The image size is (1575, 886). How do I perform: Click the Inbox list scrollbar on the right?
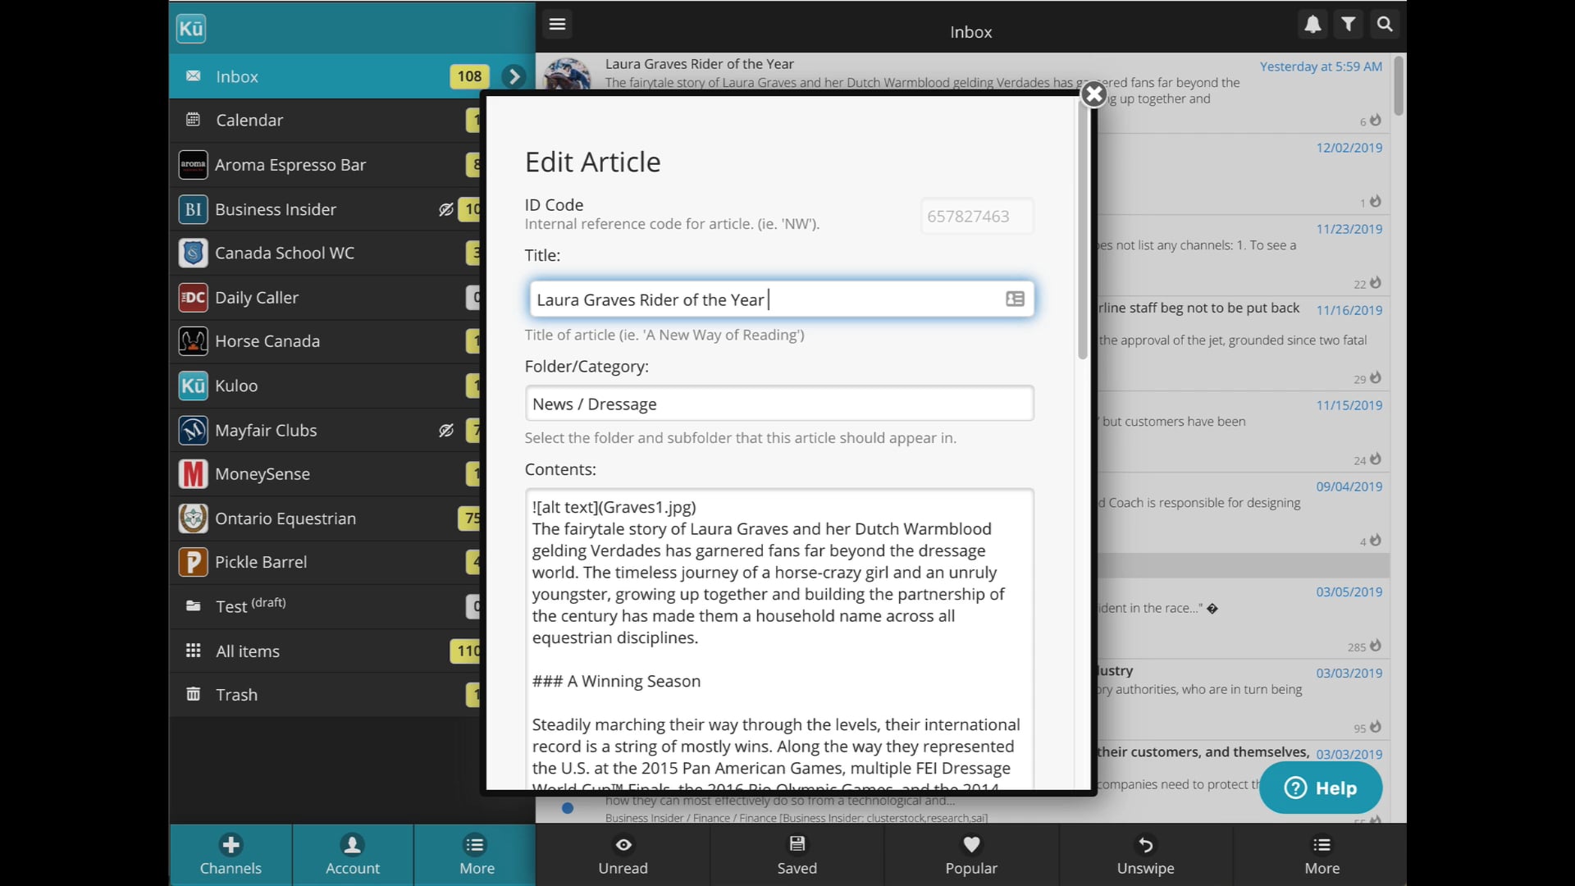click(1399, 86)
